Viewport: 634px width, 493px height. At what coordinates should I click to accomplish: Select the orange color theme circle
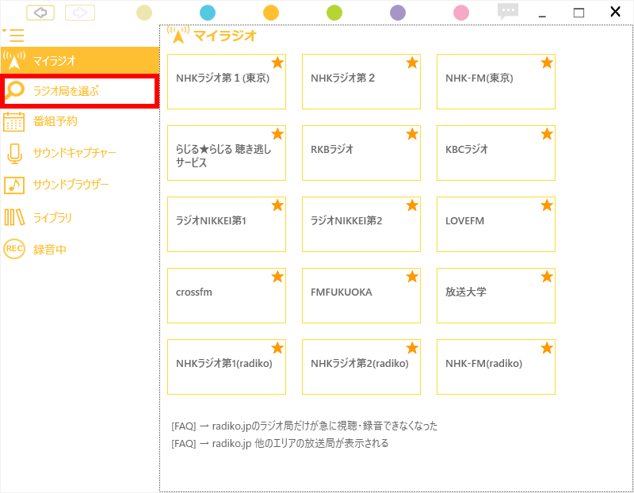click(271, 13)
